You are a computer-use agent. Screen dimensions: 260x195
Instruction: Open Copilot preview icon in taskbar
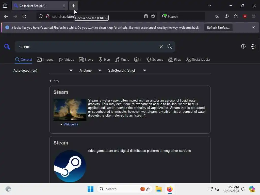(x=252, y=189)
